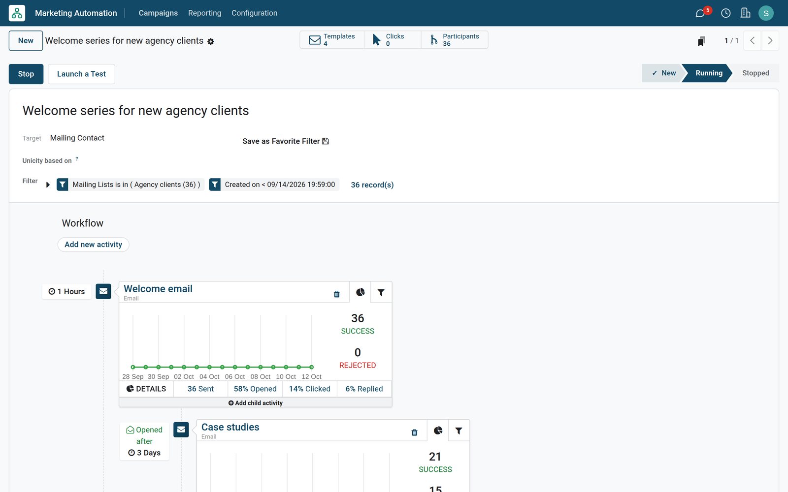Screen dimensions: 788x492
Task: Open the activities clock icon
Action: click(x=726, y=13)
